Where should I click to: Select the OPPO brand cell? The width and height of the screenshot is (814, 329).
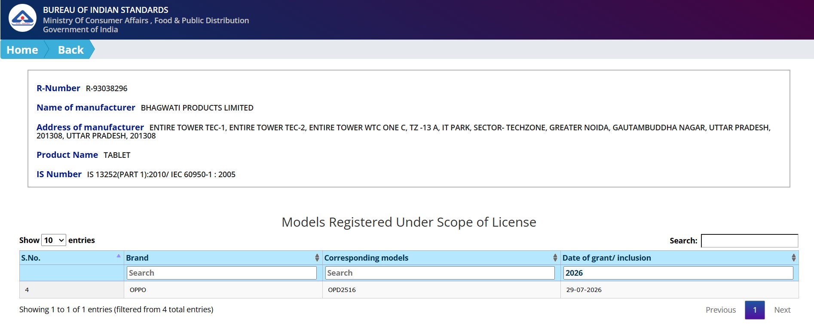point(223,290)
